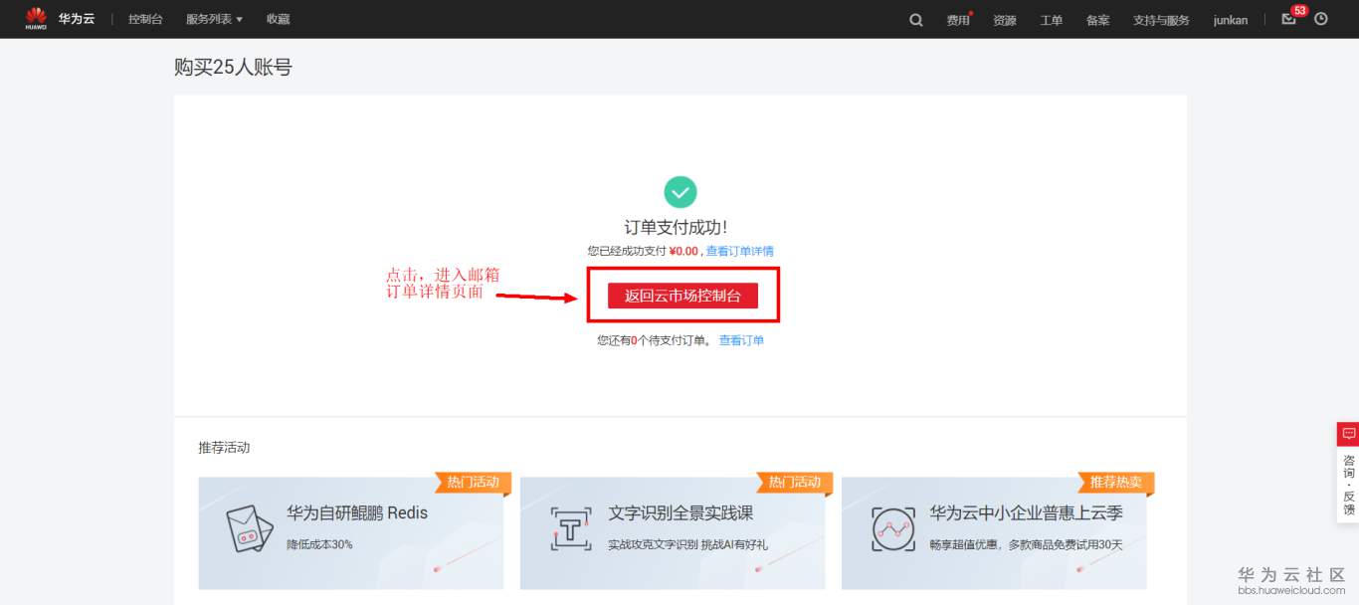Click 畅享超值优惠 description text
The image size is (1359, 605).
pos(1026,544)
